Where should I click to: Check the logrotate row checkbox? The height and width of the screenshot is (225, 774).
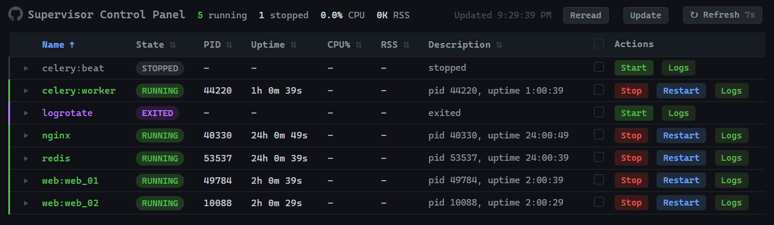(x=599, y=112)
